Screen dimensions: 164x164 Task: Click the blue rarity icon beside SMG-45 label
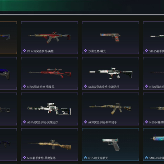tap(146, 158)
